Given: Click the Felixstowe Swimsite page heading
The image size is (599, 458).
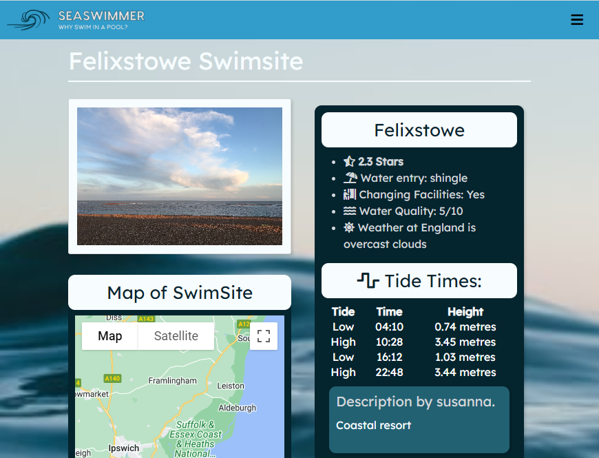Looking at the screenshot, I should tap(186, 61).
